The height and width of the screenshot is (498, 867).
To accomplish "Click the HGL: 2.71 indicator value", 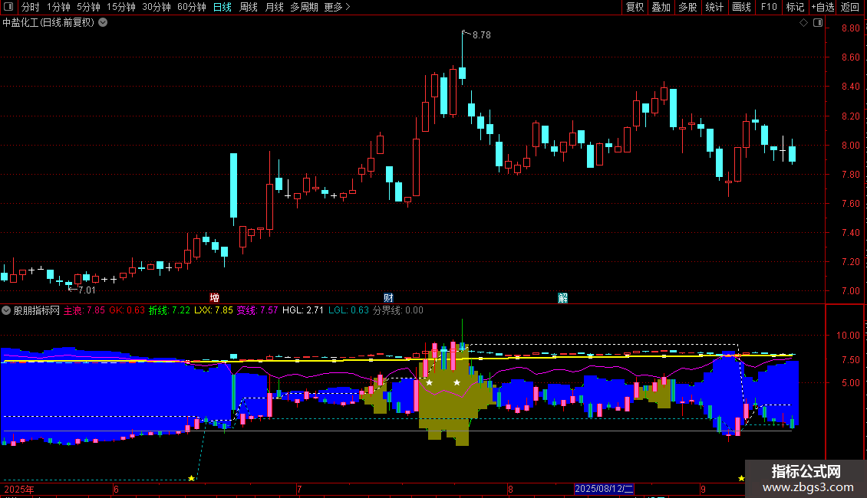I will (302, 310).
